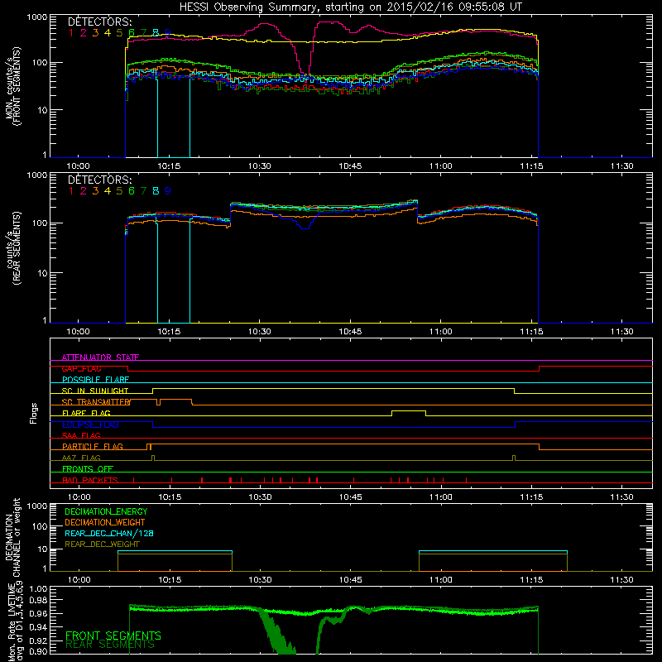Click the Flags axis title
The width and height of the screenshot is (662, 662).
click(x=34, y=413)
